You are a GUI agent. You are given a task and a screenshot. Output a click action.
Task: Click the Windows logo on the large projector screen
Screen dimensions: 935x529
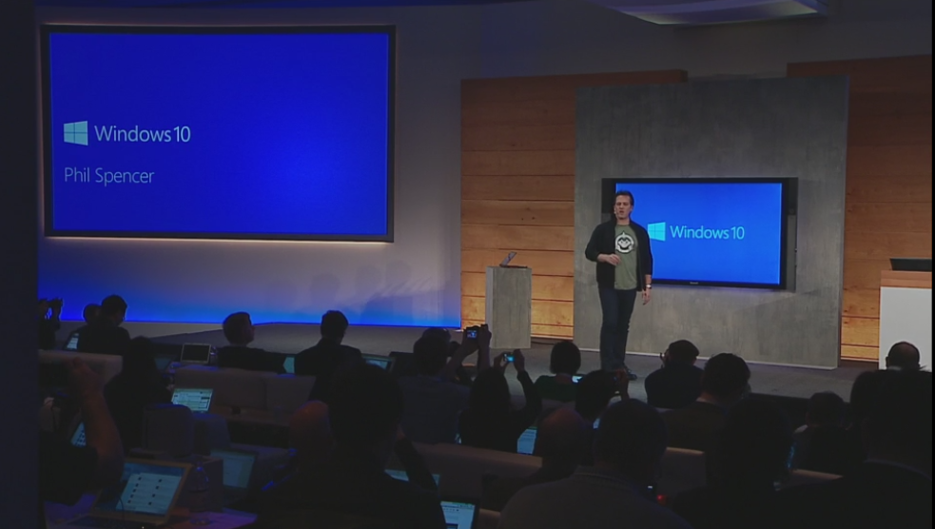tap(76, 133)
